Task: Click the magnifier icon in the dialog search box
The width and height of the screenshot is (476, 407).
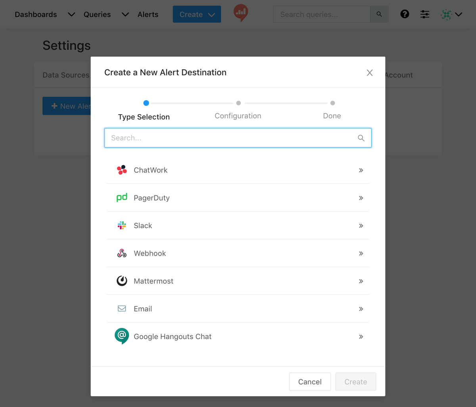Action: point(361,138)
